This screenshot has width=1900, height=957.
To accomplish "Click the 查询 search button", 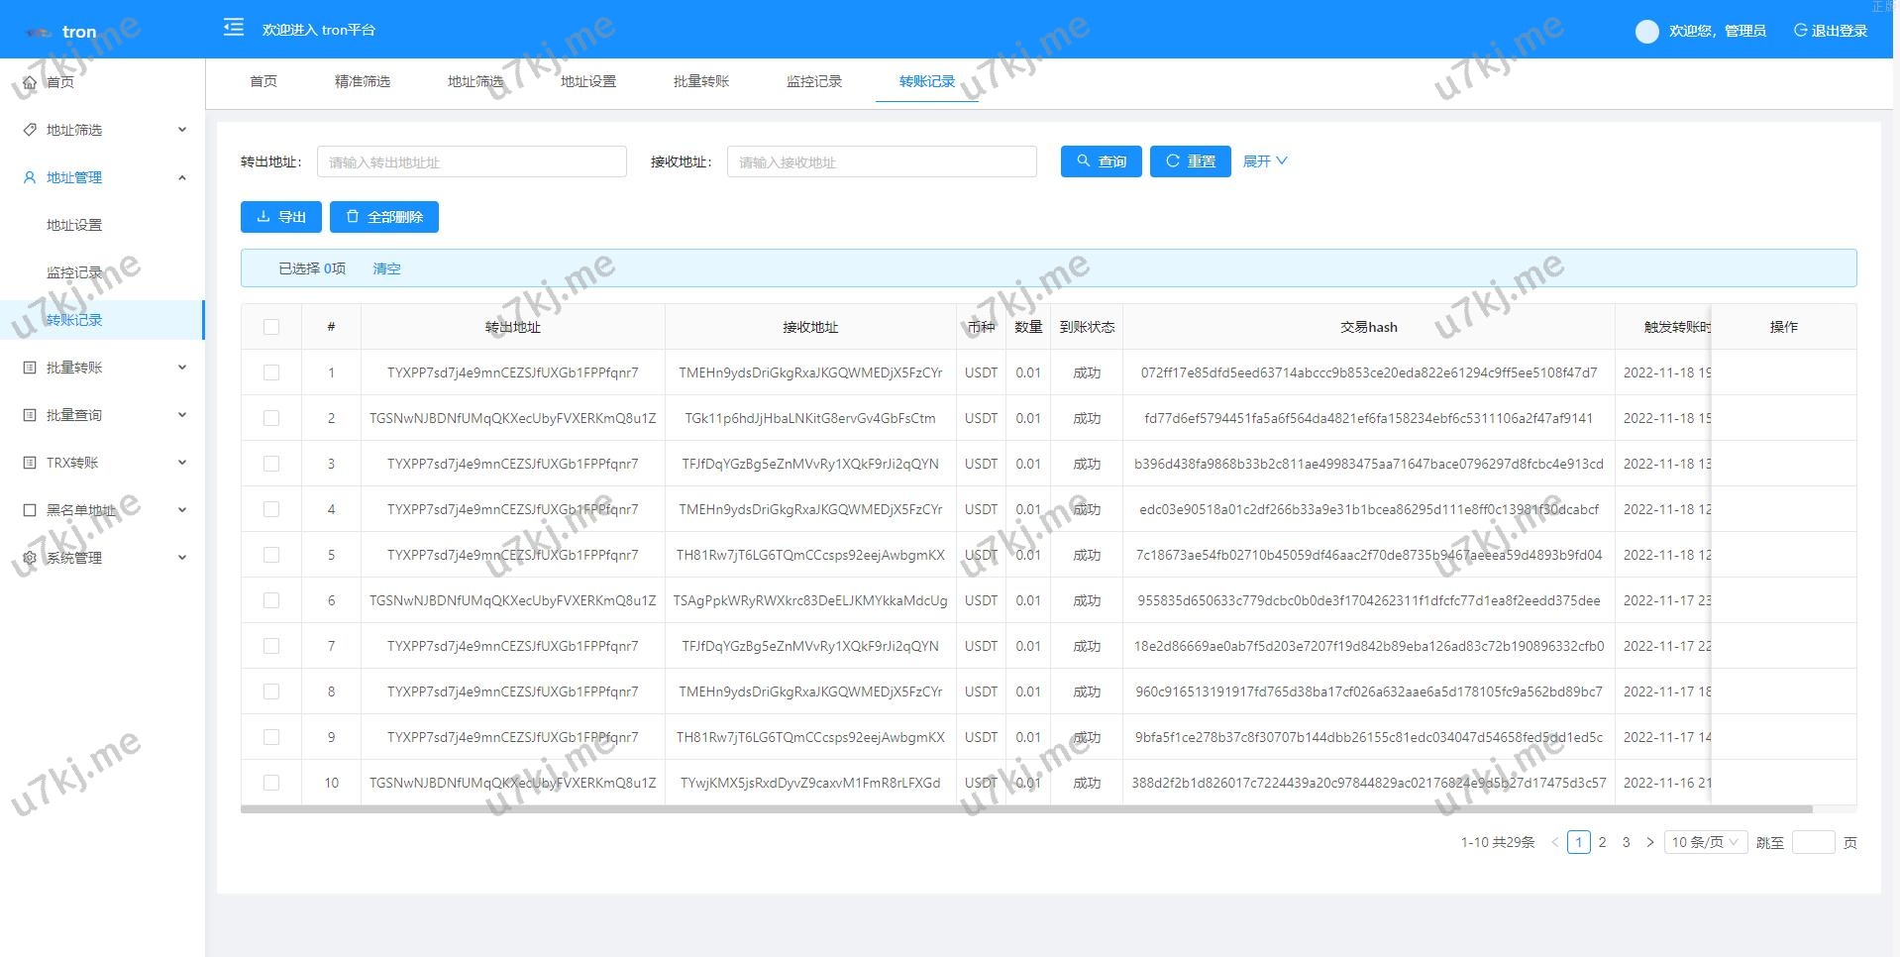I will click(1101, 160).
